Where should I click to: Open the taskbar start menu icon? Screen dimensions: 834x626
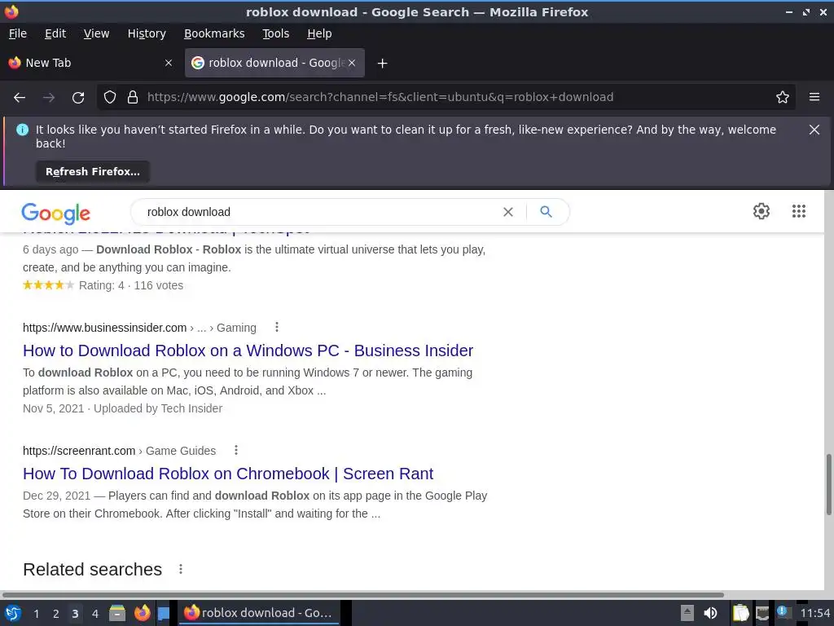pos(13,613)
